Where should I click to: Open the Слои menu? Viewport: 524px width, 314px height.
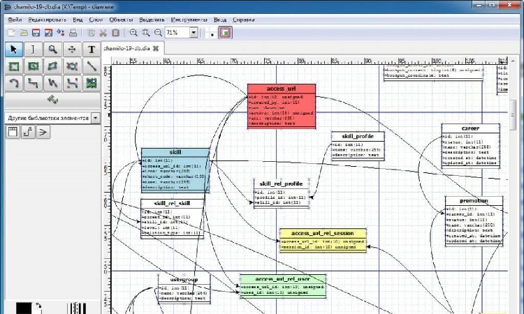pyautogui.click(x=96, y=20)
